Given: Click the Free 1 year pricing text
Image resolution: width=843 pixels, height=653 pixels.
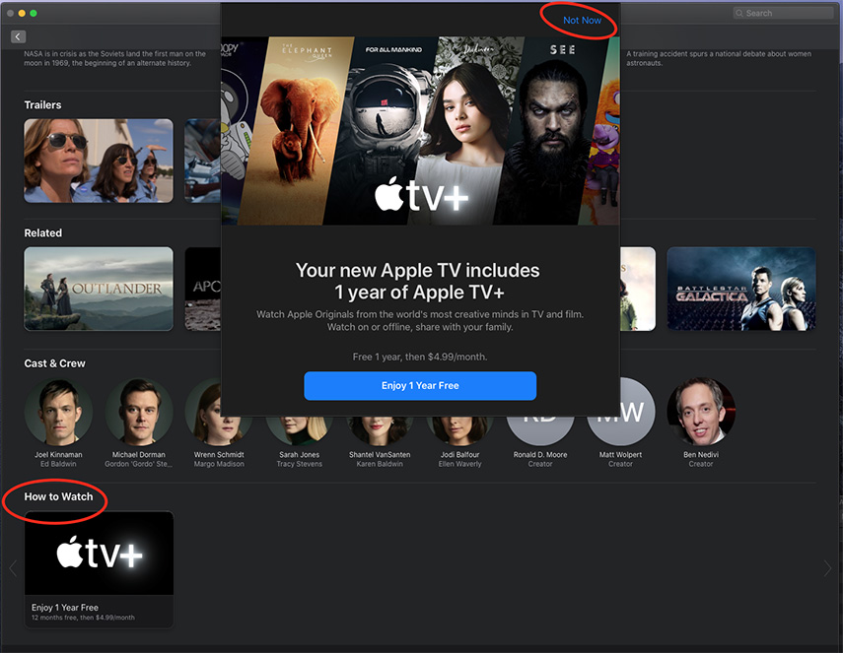Looking at the screenshot, I should pyautogui.click(x=420, y=357).
